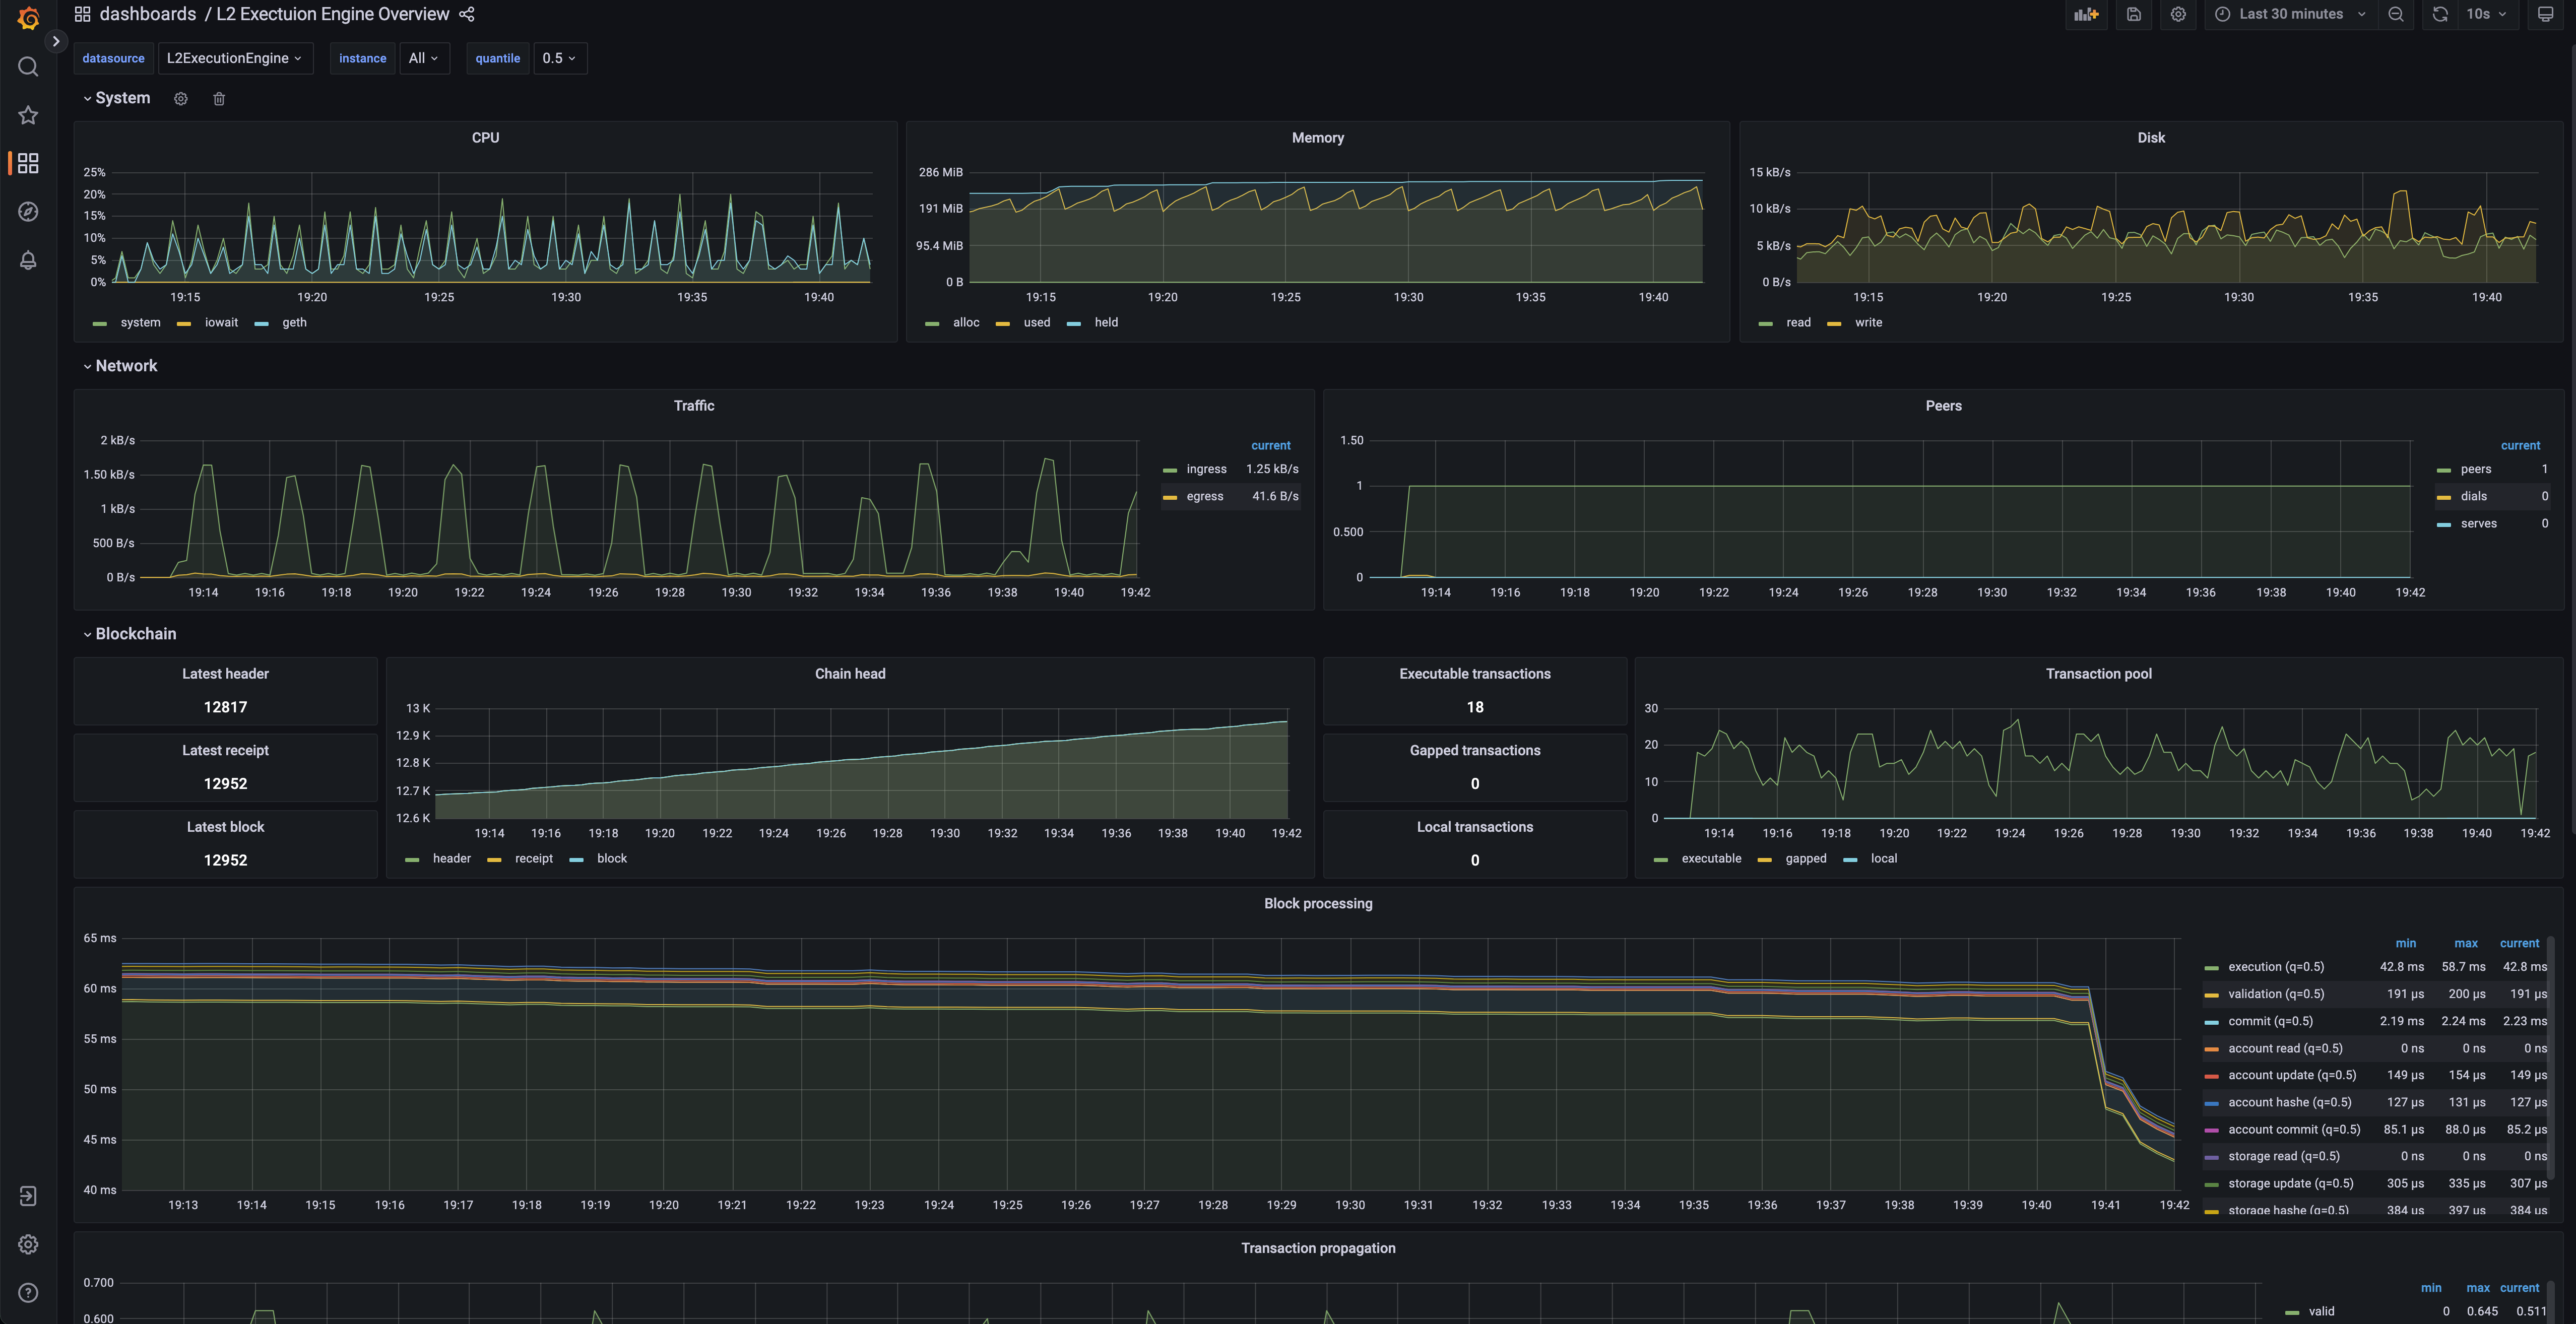2576x1324 pixels.
Task: Toggle the geth series in CPU legend
Action: coord(294,323)
